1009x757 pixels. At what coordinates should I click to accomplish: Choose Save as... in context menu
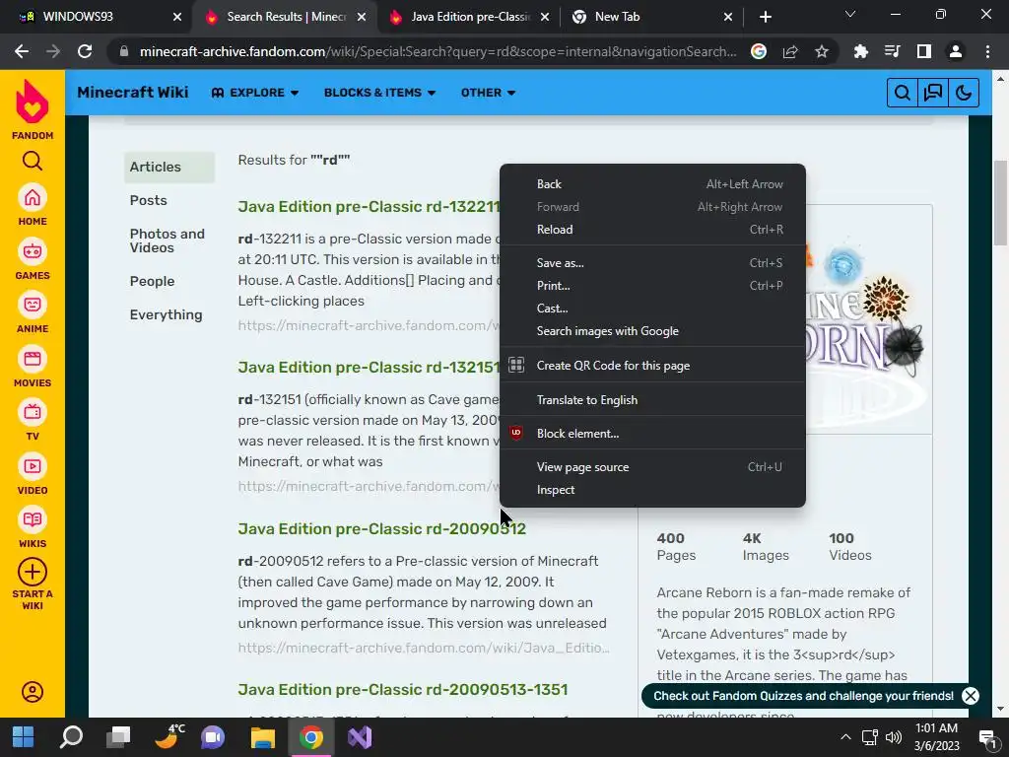[652, 262]
